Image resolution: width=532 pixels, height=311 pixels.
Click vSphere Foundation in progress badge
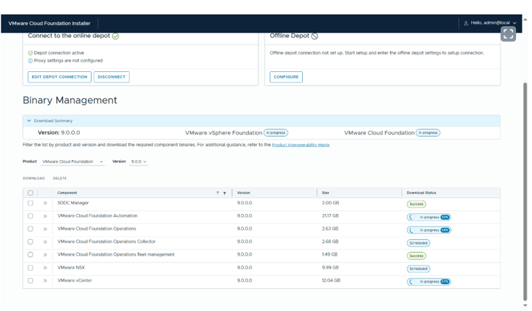[276, 133]
